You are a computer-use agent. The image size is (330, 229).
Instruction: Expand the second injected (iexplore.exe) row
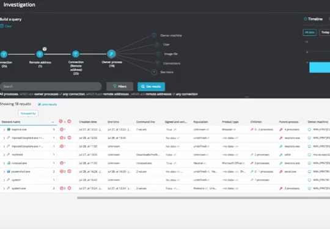pyautogui.click(x=4, y=147)
